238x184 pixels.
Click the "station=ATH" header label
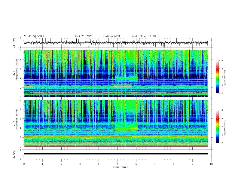(x=111, y=36)
